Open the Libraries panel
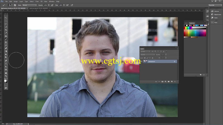Image resolution: width=223 pixels, height=125 pixels. click(x=215, y=11)
